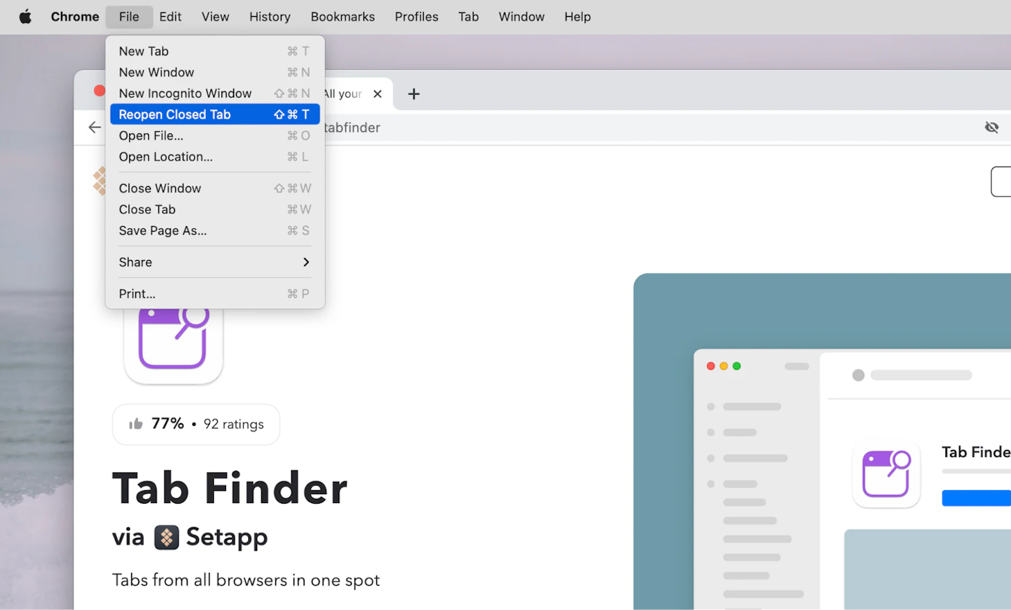Choose New Tab from File menu

[215, 51]
